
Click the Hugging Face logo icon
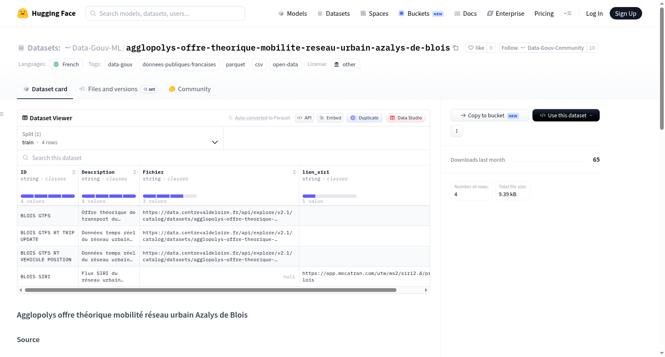pyautogui.click(x=23, y=13)
